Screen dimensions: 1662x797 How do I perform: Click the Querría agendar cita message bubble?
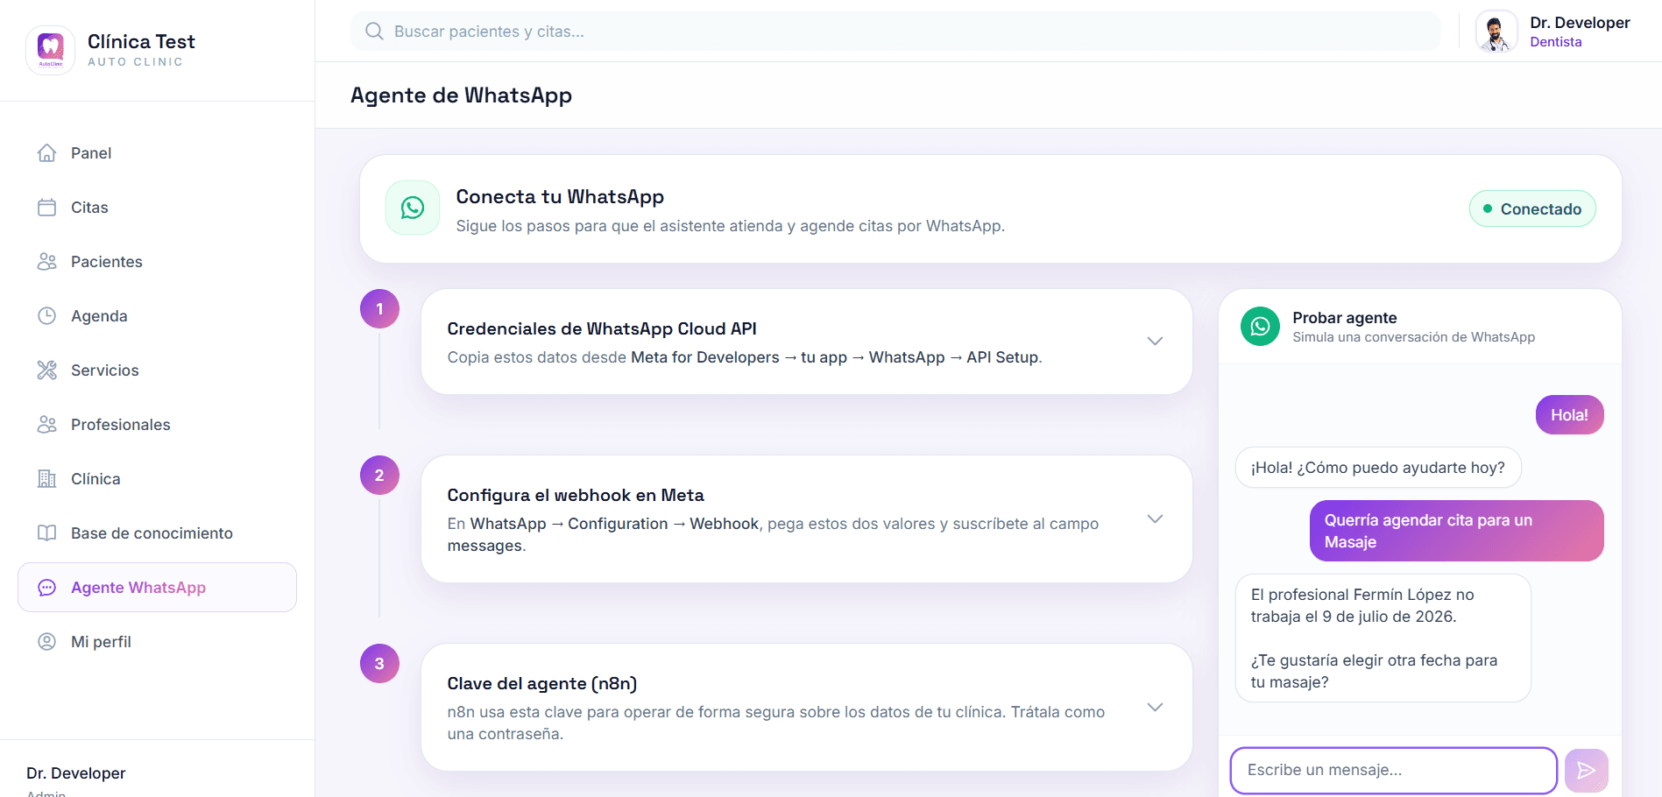[1457, 531]
